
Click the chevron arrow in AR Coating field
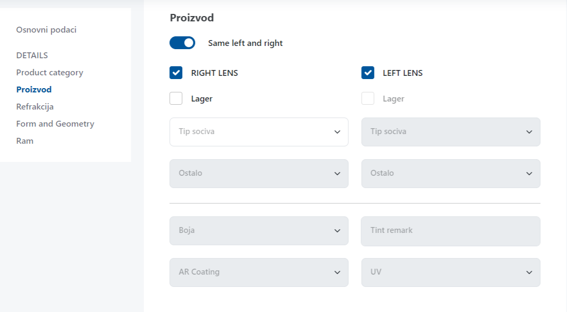(x=337, y=272)
